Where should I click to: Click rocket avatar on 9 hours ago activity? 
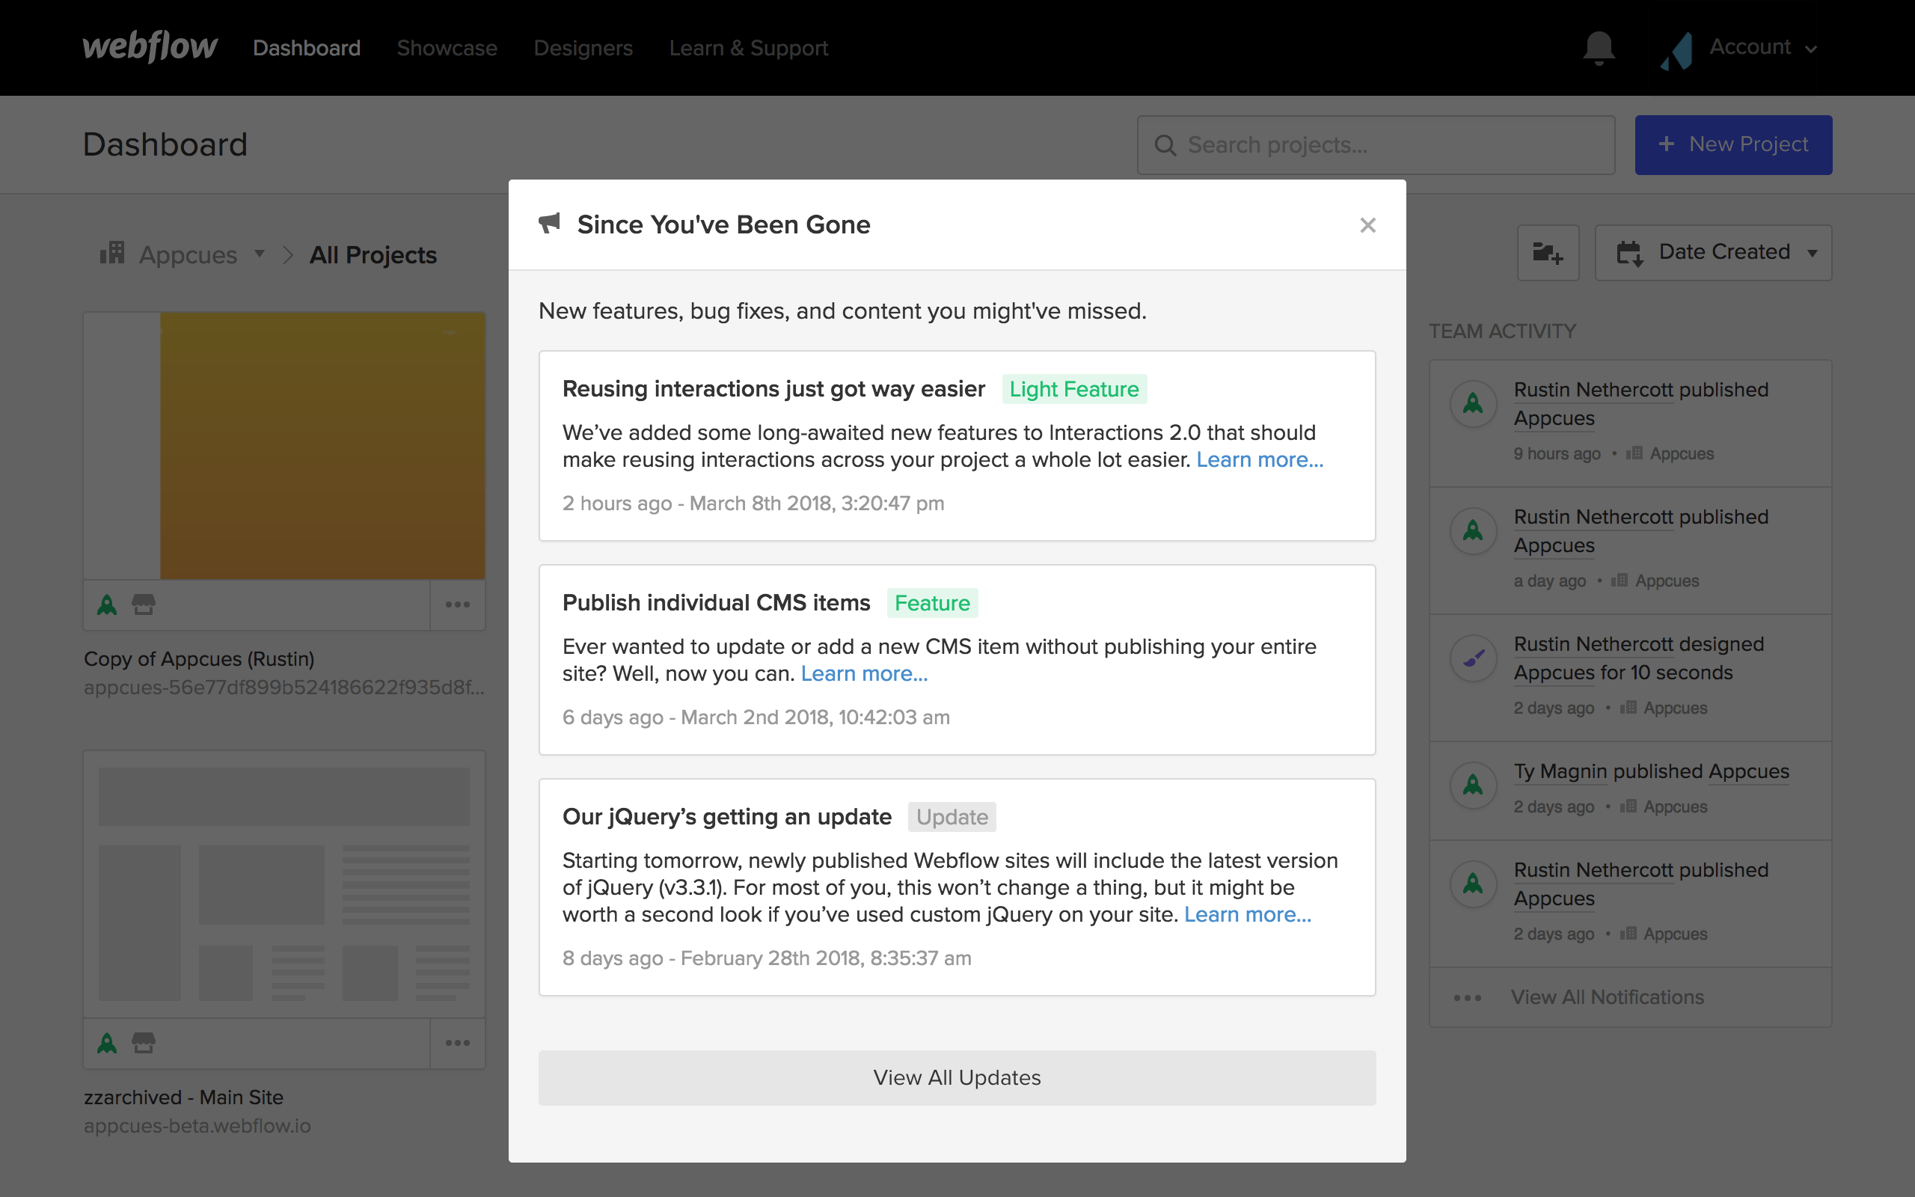click(1473, 404)
